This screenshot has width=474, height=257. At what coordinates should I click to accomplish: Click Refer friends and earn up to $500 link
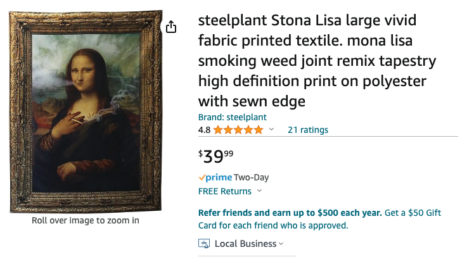coord(290,213)
